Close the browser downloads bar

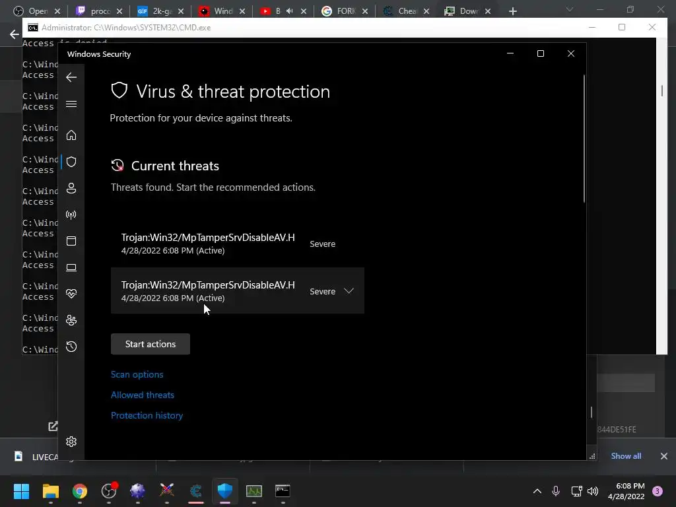(x=664, y=456)
